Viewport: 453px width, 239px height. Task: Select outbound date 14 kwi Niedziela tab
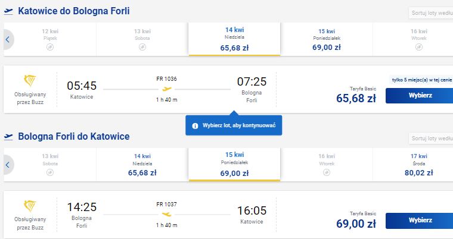[x=234, y=39]
